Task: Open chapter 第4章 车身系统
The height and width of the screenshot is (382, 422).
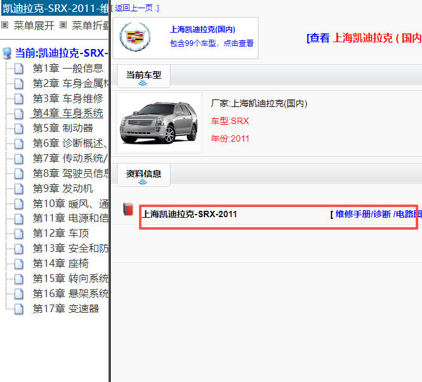Action: point(68,113)
